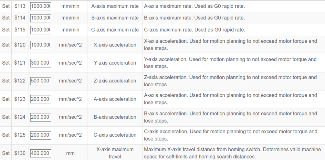Click Set beside $122 Z-axis acceleration

6,81
